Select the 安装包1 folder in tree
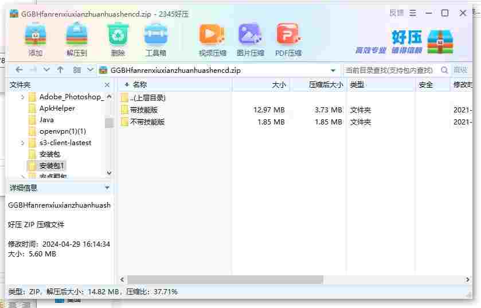The image size is (481, 308). (52, 166)
